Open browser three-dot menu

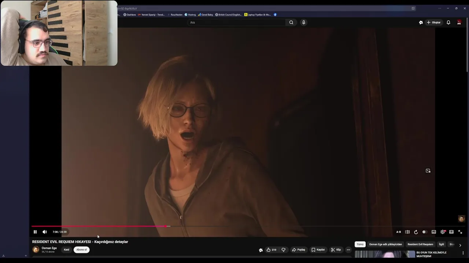(440, 8)
